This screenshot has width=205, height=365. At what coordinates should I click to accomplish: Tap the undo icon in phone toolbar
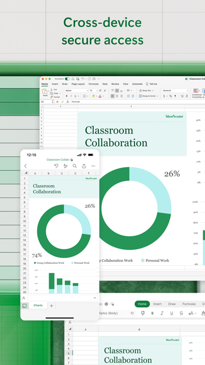[56, 166]
